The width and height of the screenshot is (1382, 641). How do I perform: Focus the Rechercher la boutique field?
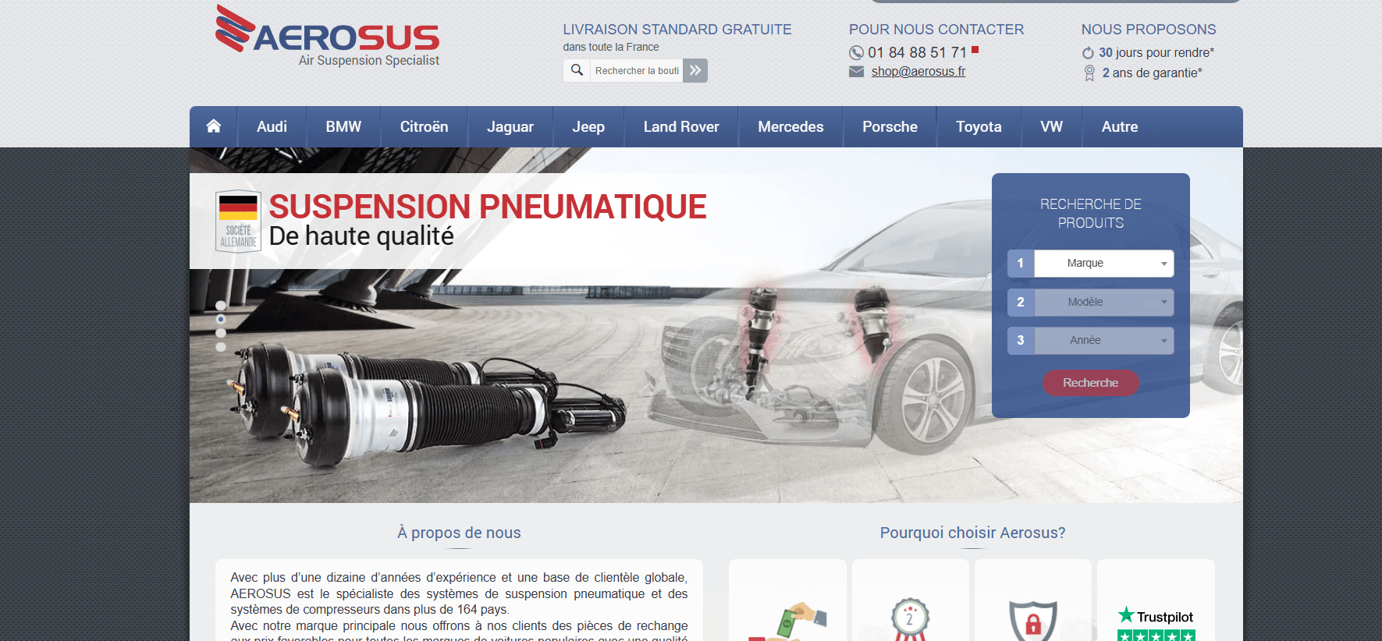[636, 71]
